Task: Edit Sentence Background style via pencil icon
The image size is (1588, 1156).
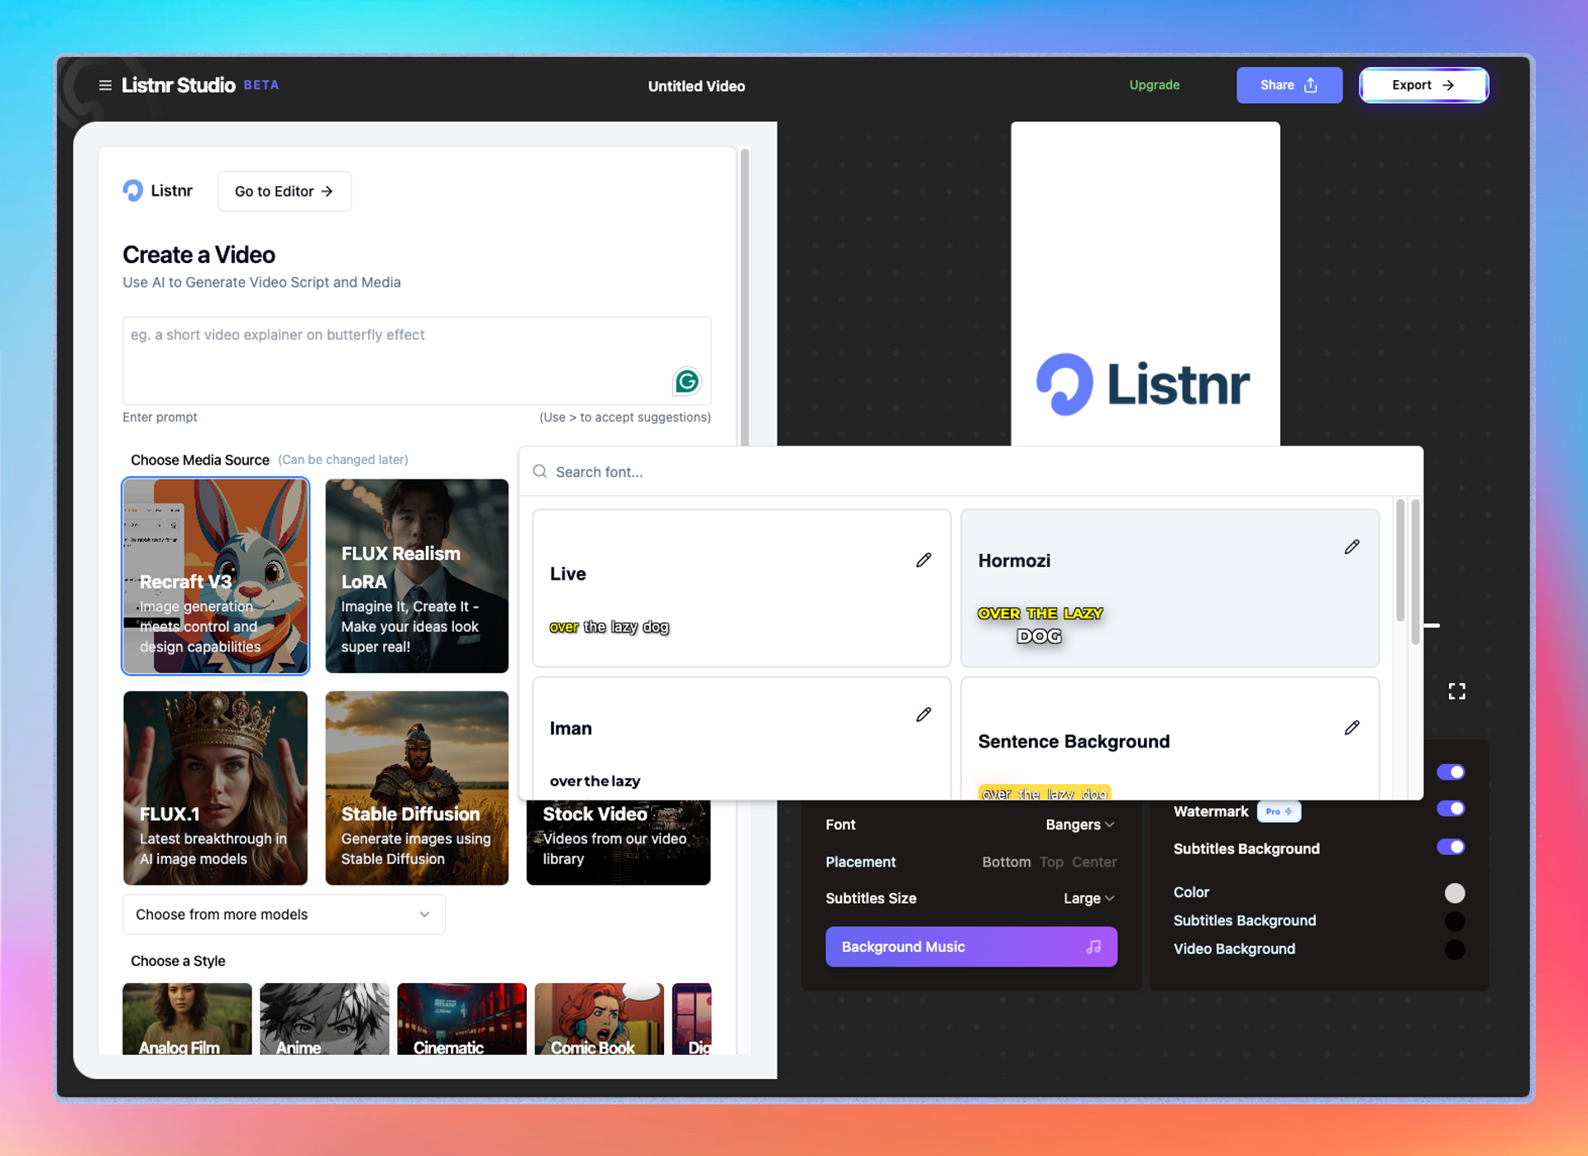Action: tap(1351, 728)
